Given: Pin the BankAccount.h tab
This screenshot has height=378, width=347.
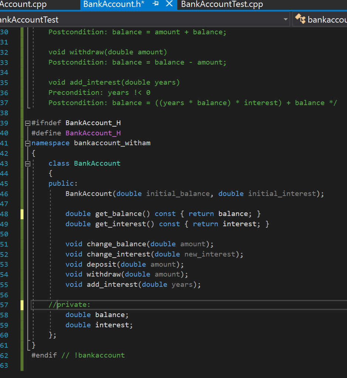Looking at the screenshot, I should pos(155,4).
